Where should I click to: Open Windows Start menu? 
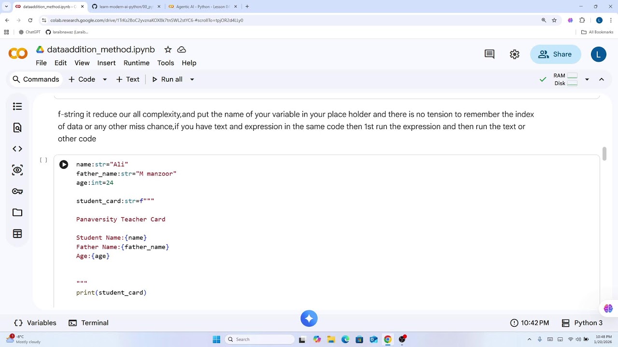click(x=216, y=339)
